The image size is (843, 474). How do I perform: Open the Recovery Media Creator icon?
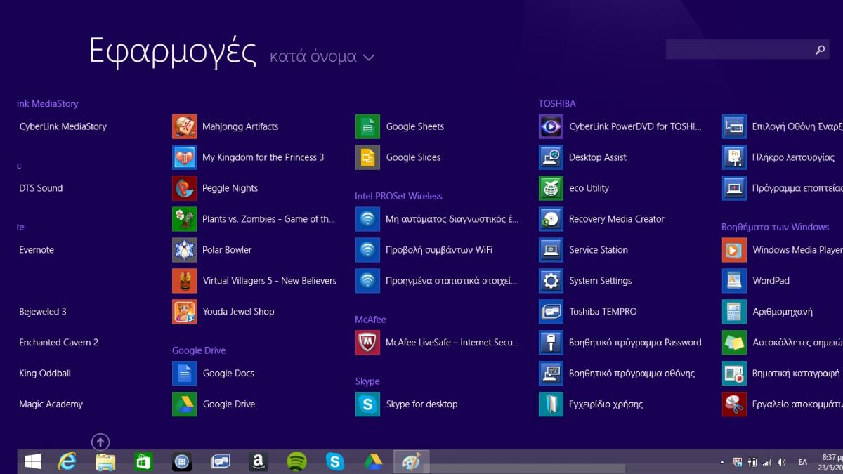pos(551,219)
